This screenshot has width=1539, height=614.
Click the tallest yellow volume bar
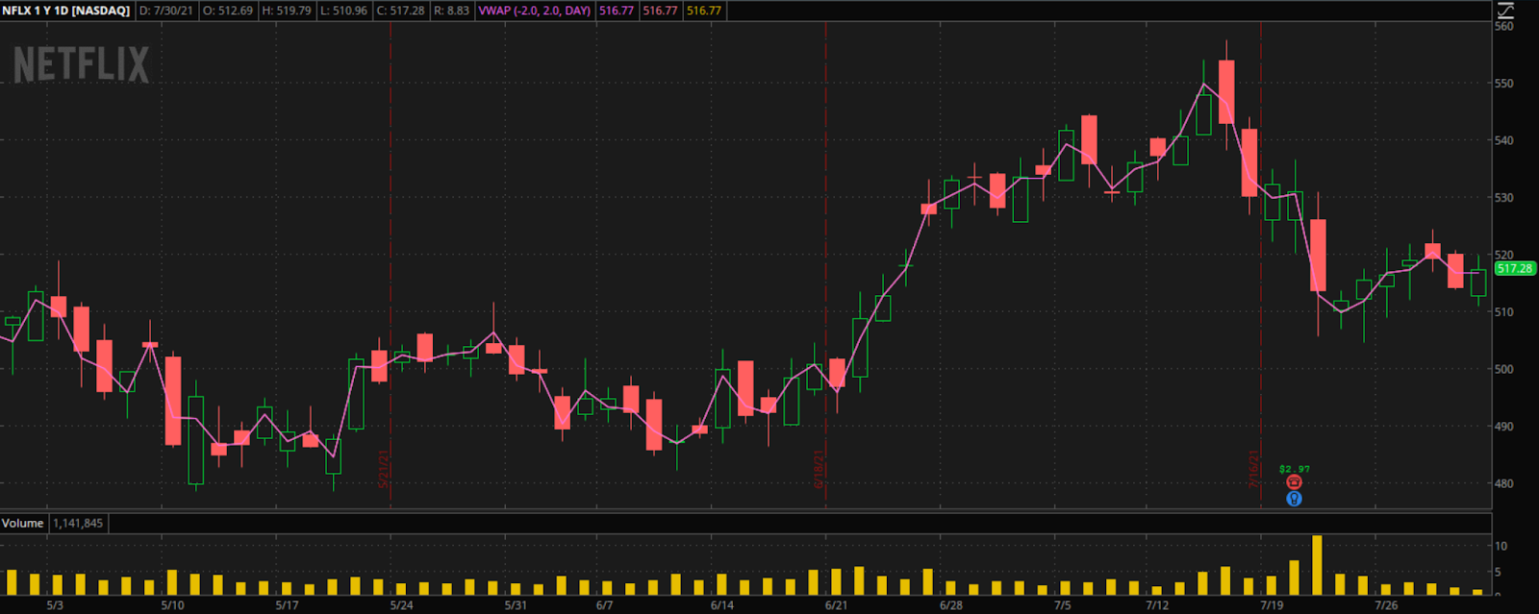(x=1317, y=565)
